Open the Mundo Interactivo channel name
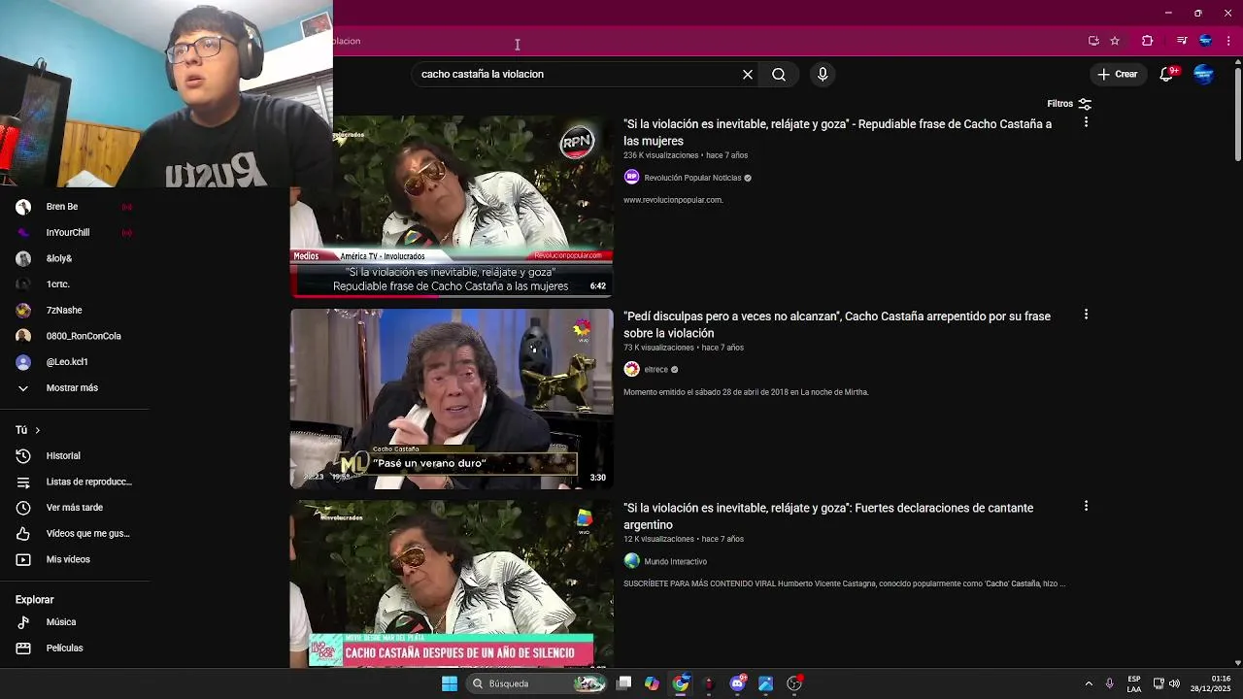The image size is (1243, 699). point(675,562)
